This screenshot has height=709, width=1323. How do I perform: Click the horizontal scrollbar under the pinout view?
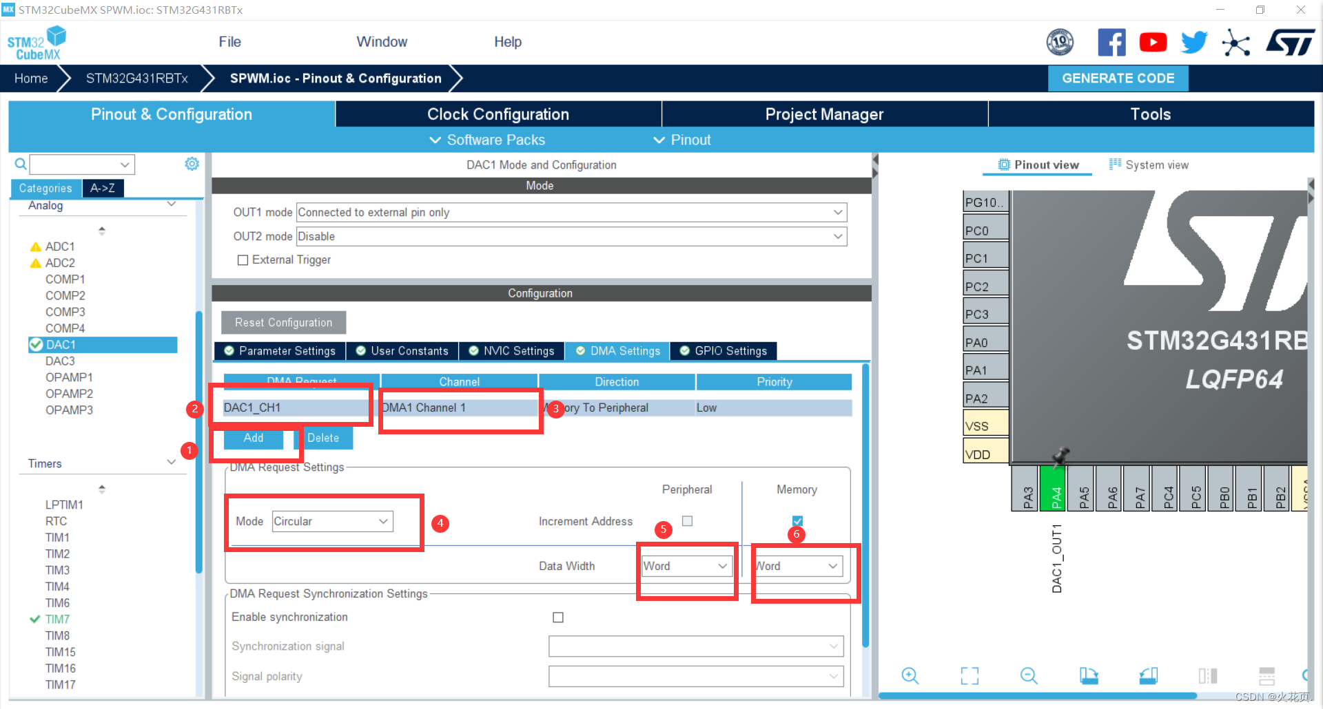click(x=1037, y=696)
